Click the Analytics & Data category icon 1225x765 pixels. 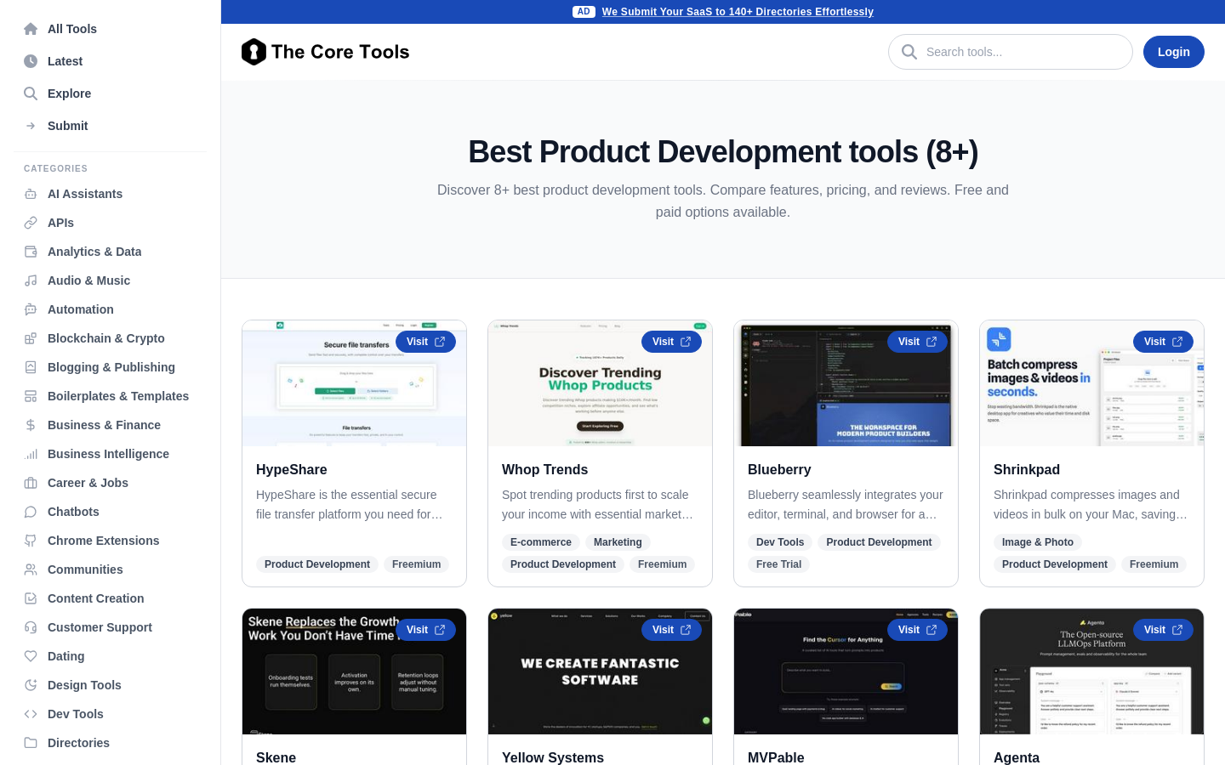coord(31,252)
